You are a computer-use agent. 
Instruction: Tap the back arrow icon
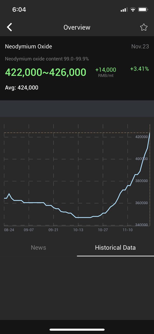pos(10,27)
